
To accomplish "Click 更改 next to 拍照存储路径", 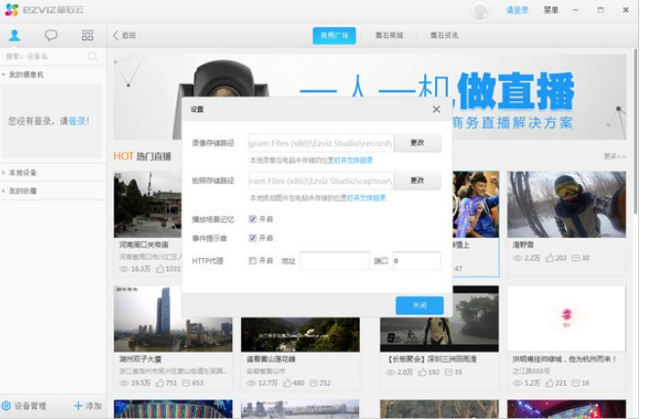I will [417, 180].
